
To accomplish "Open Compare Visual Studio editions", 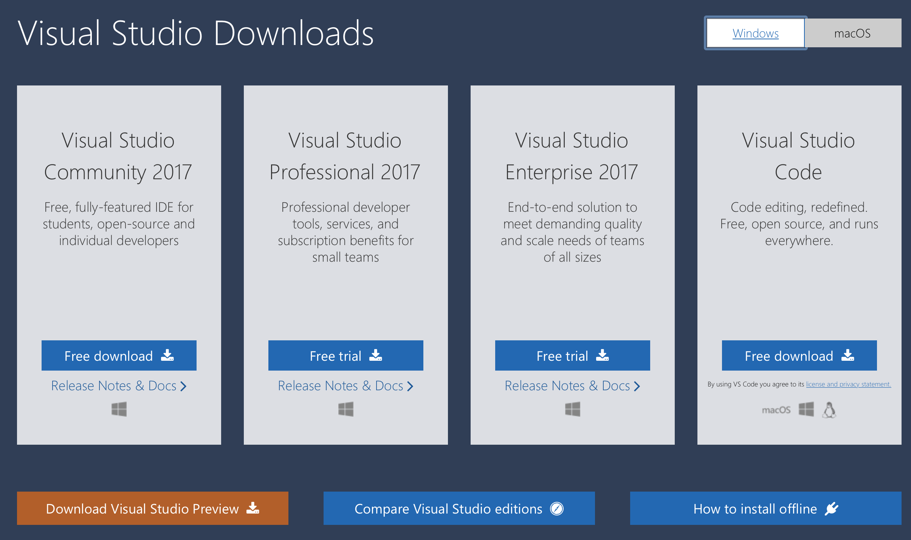I will click(459, 508).
